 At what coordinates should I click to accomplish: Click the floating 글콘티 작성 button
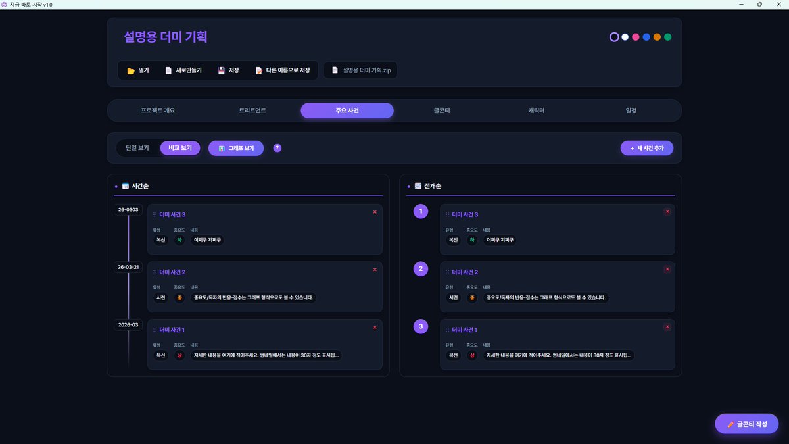click(x=747, y=424)
